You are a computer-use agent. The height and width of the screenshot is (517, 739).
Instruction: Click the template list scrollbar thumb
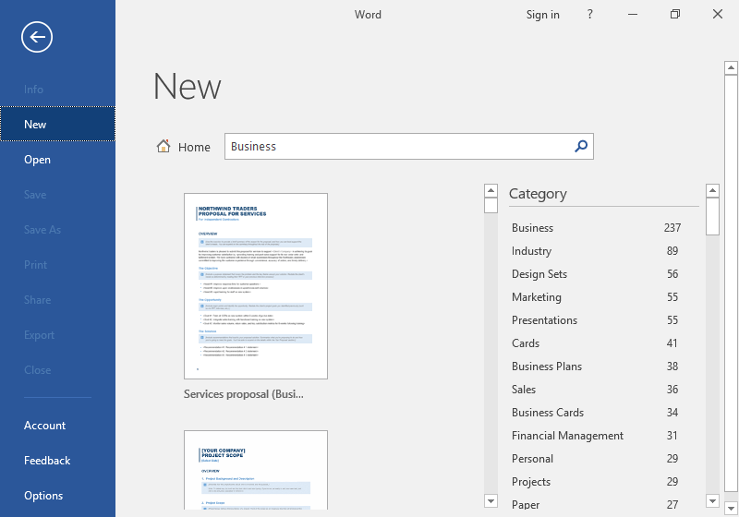[491, 205]
